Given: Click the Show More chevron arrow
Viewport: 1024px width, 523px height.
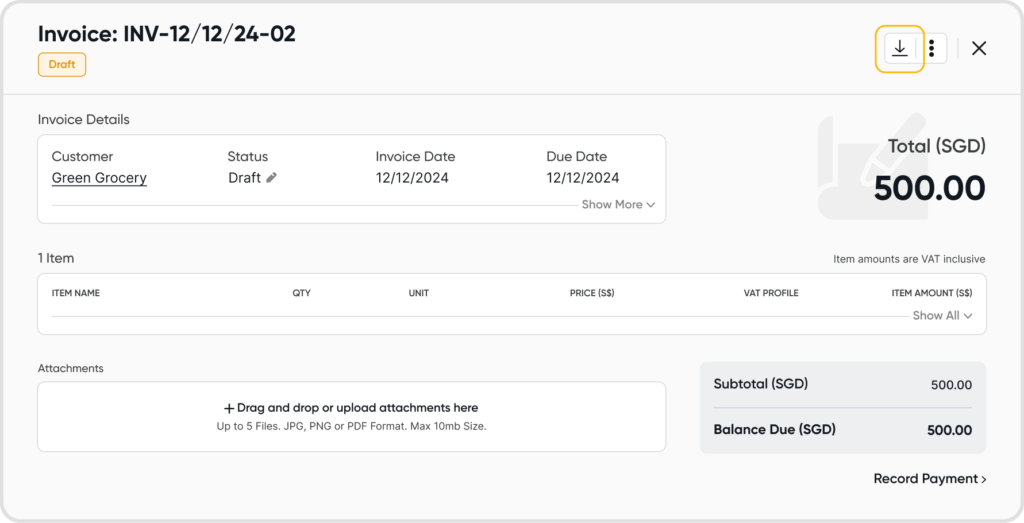Looking at the screenshot, I should 650,205.
